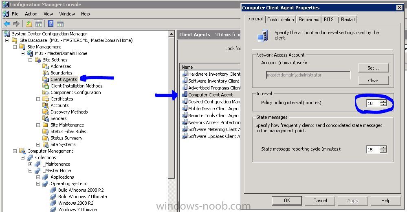This screenshot has width=407, height=212.
Task: Expand the Site Systems node
Action: (x=38, y=144)
